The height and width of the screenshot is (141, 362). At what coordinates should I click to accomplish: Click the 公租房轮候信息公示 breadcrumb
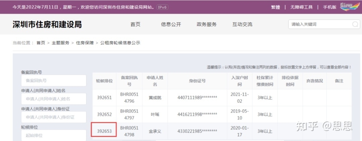click(x=120, y=43)
